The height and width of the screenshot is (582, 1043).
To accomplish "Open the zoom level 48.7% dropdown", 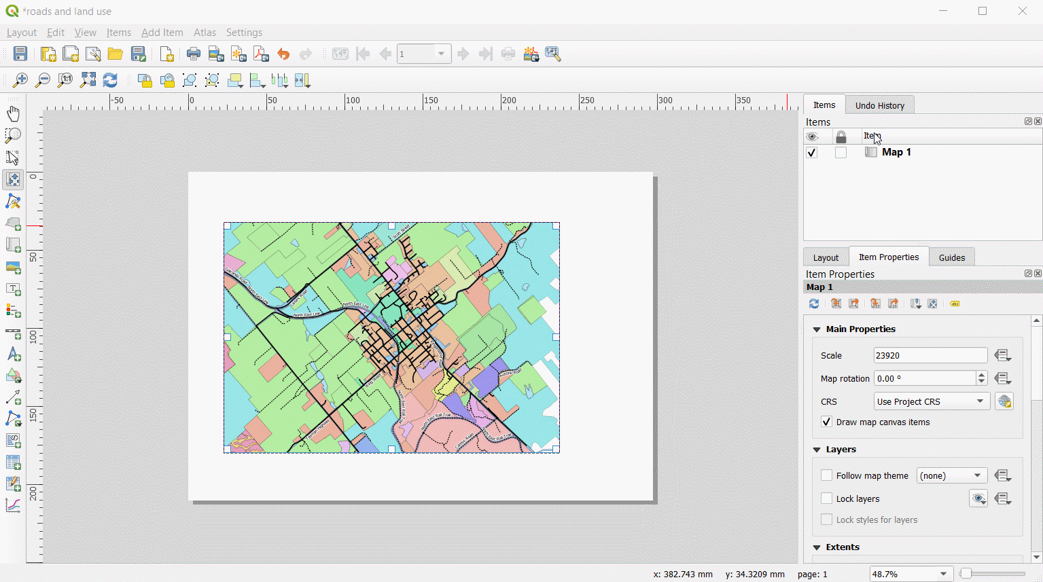I will [x=943, y=574].
